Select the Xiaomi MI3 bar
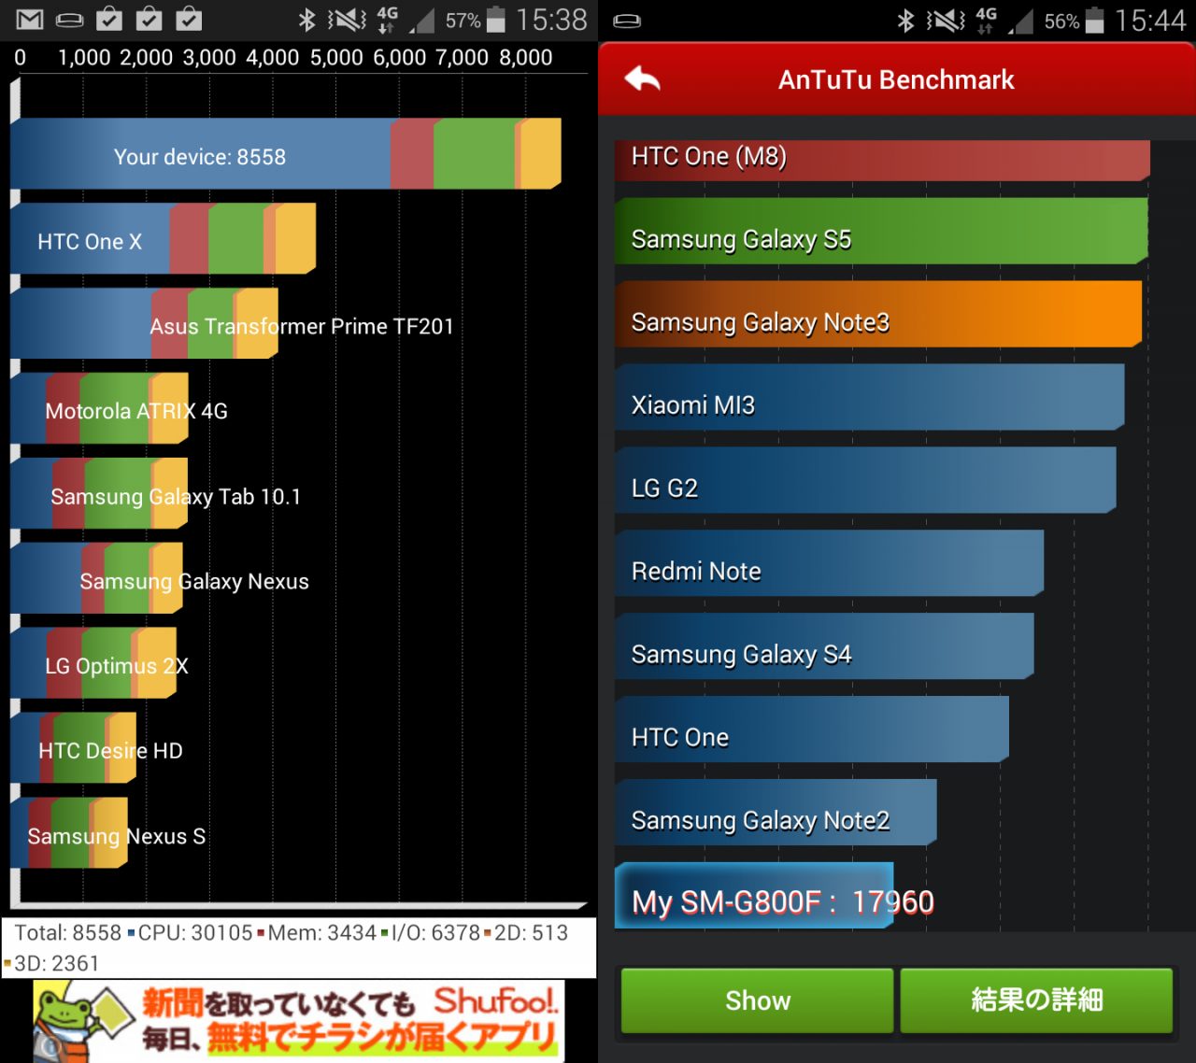This screenshot has height=1063, width=1196. pos(870,397)
